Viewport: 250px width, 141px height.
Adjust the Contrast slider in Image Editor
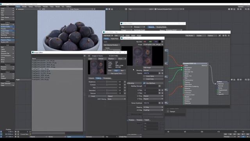pos(107,85)
